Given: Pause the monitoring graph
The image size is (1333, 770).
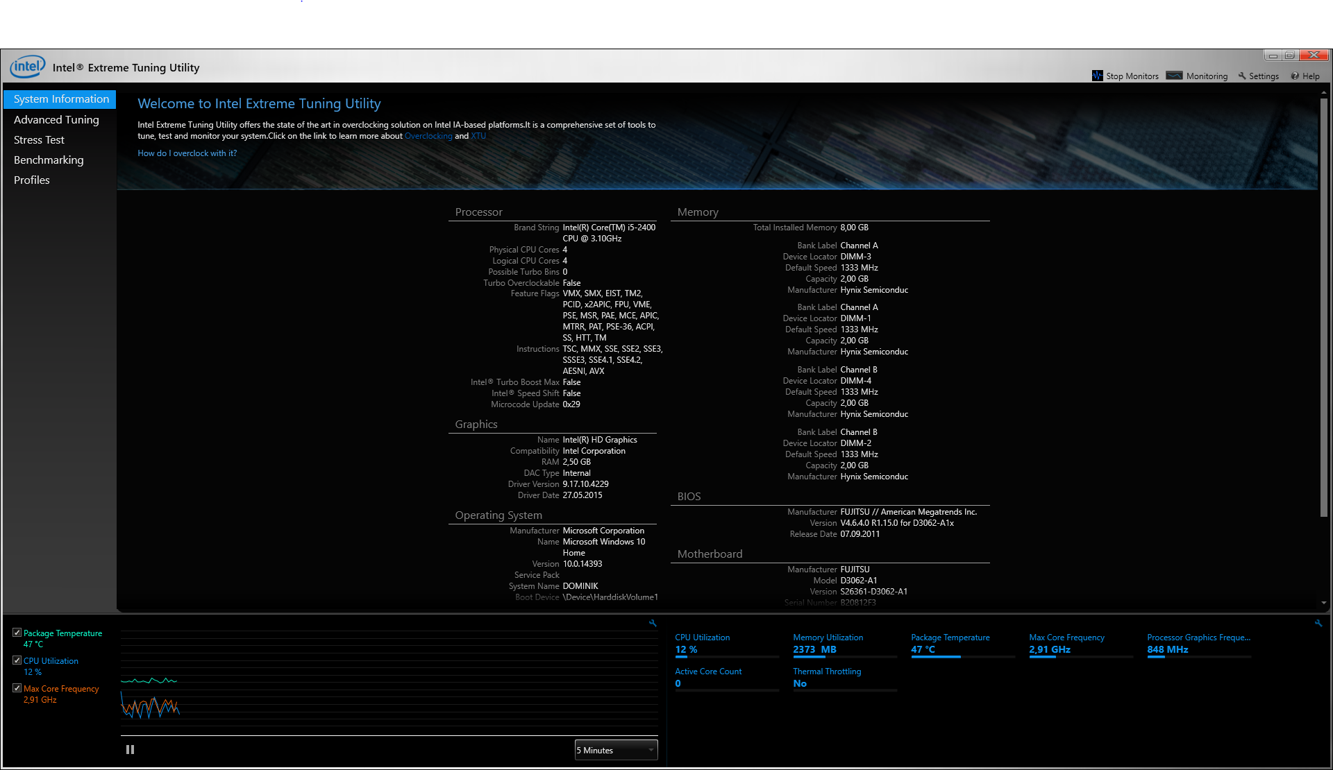Looking at the screenshot, I should (130, 749).
